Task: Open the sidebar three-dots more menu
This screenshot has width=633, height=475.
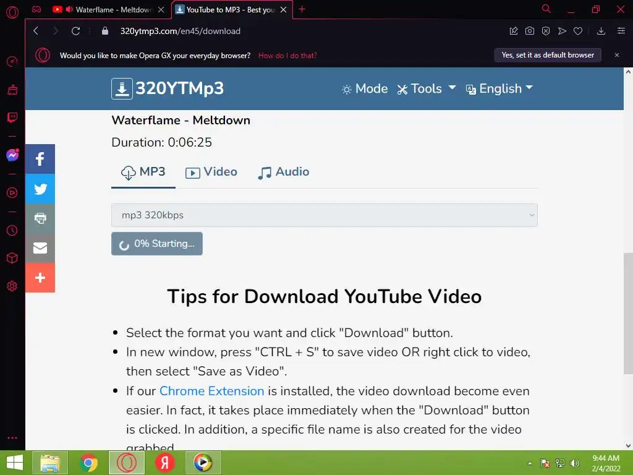Action: pyautogui.click(x=12, y=438)
